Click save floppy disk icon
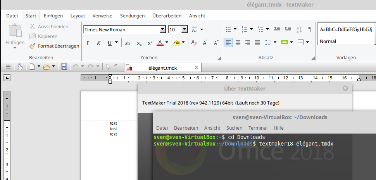The width and height of the screenshot is (376, 180). point(64,67)
